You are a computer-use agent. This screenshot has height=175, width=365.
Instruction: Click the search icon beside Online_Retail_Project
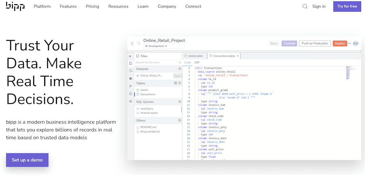(x=139, y=43)
